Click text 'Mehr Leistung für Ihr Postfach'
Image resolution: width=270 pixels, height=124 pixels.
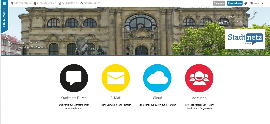[x=116, y=105]
